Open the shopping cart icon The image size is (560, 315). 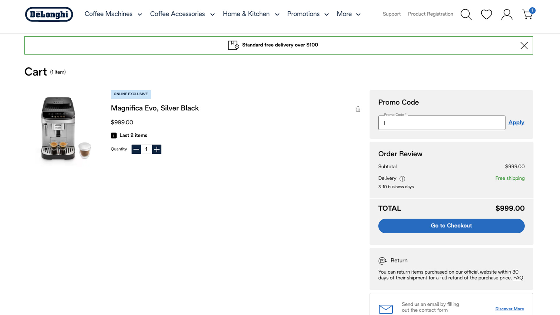[x=528, y=14]
